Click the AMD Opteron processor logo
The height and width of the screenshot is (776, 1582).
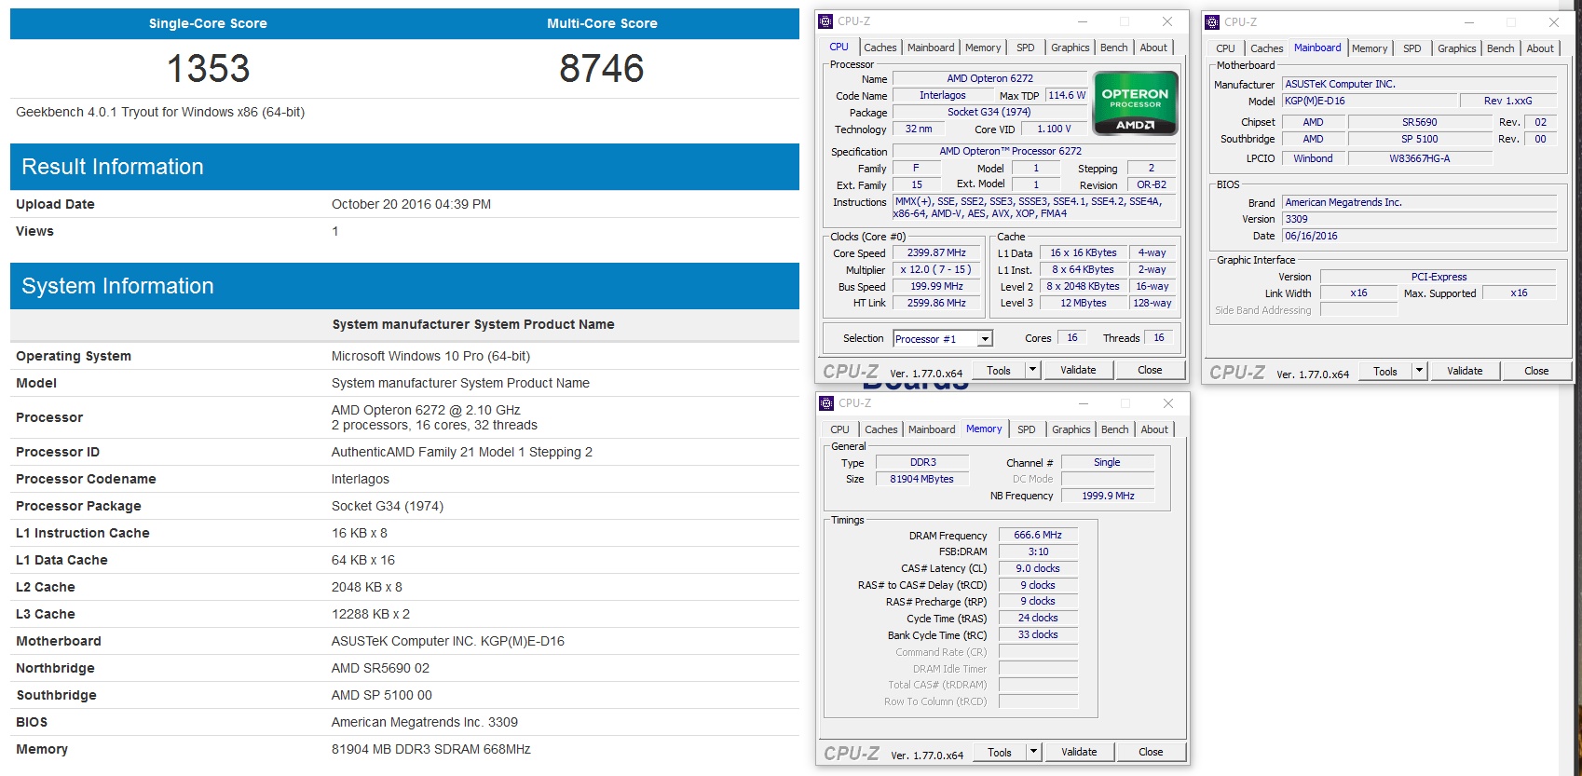pos(1135,103)
